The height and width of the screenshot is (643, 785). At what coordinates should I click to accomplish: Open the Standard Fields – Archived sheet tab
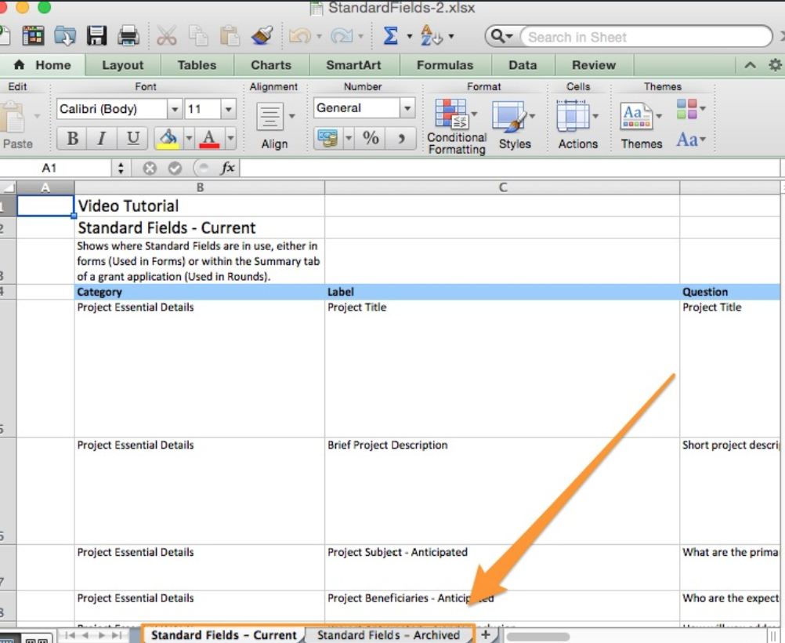click(x=388, y=635)
